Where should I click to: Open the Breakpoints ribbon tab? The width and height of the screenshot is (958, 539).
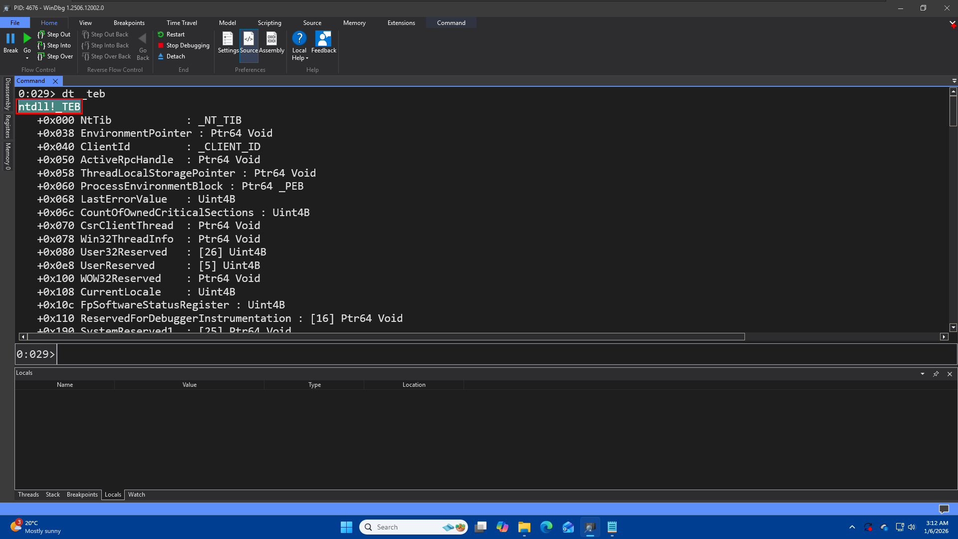coord(129,23)
